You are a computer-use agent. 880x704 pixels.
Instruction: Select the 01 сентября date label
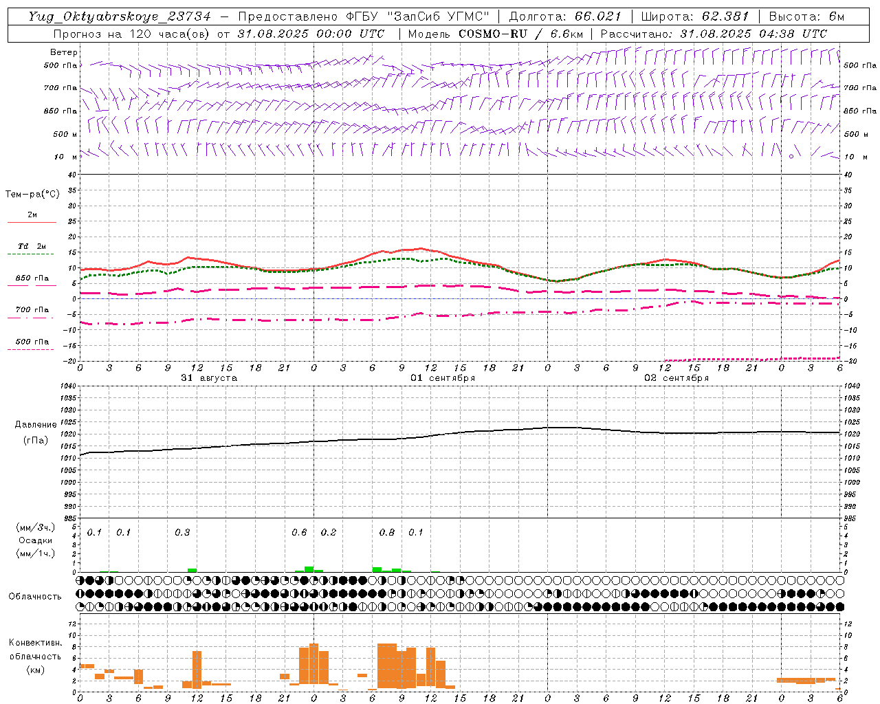[x=443, y=377]
